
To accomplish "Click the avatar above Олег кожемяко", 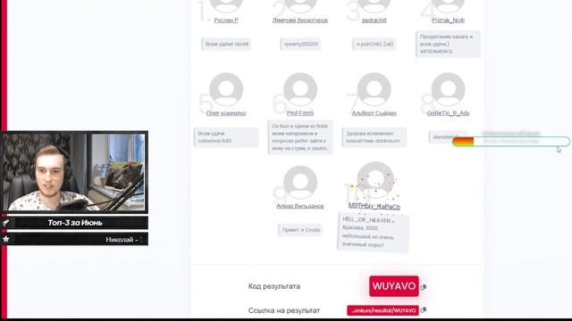I will (226, 89).
